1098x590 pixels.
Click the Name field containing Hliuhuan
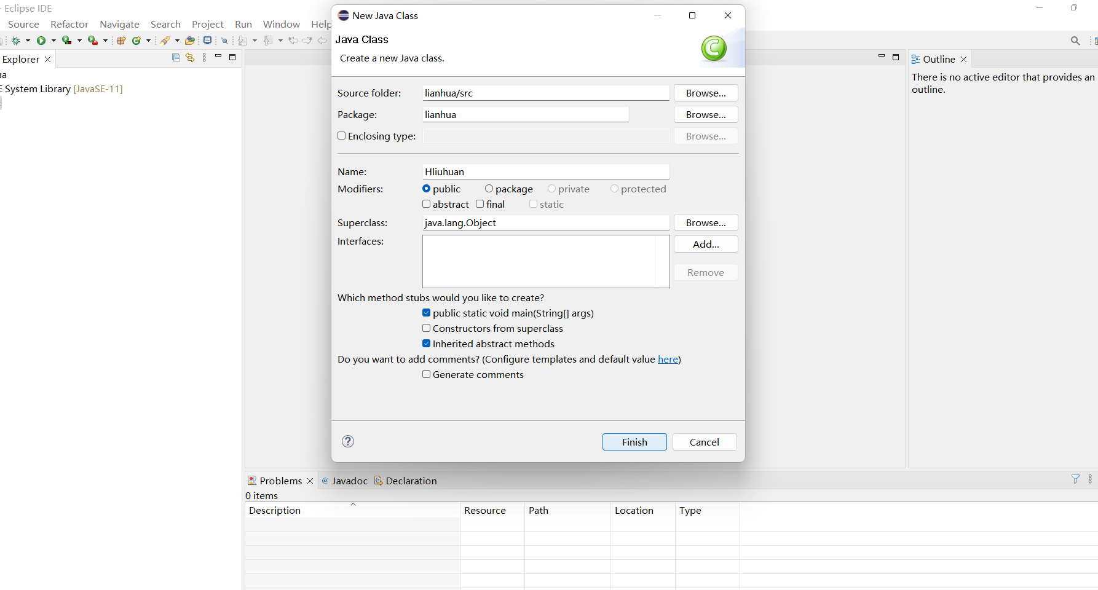546,171
